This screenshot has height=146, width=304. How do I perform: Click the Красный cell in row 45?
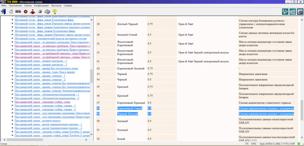tap(131, 87)
